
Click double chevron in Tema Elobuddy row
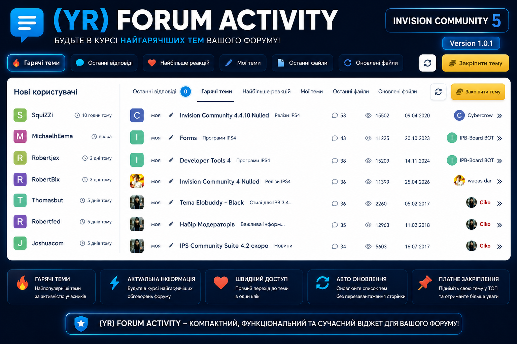499,204
